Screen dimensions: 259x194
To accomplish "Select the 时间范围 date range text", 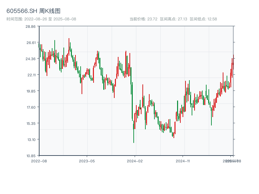I will click(x=41, y=19).
